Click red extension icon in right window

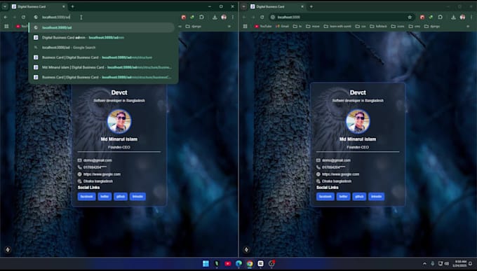click(422, 18)
